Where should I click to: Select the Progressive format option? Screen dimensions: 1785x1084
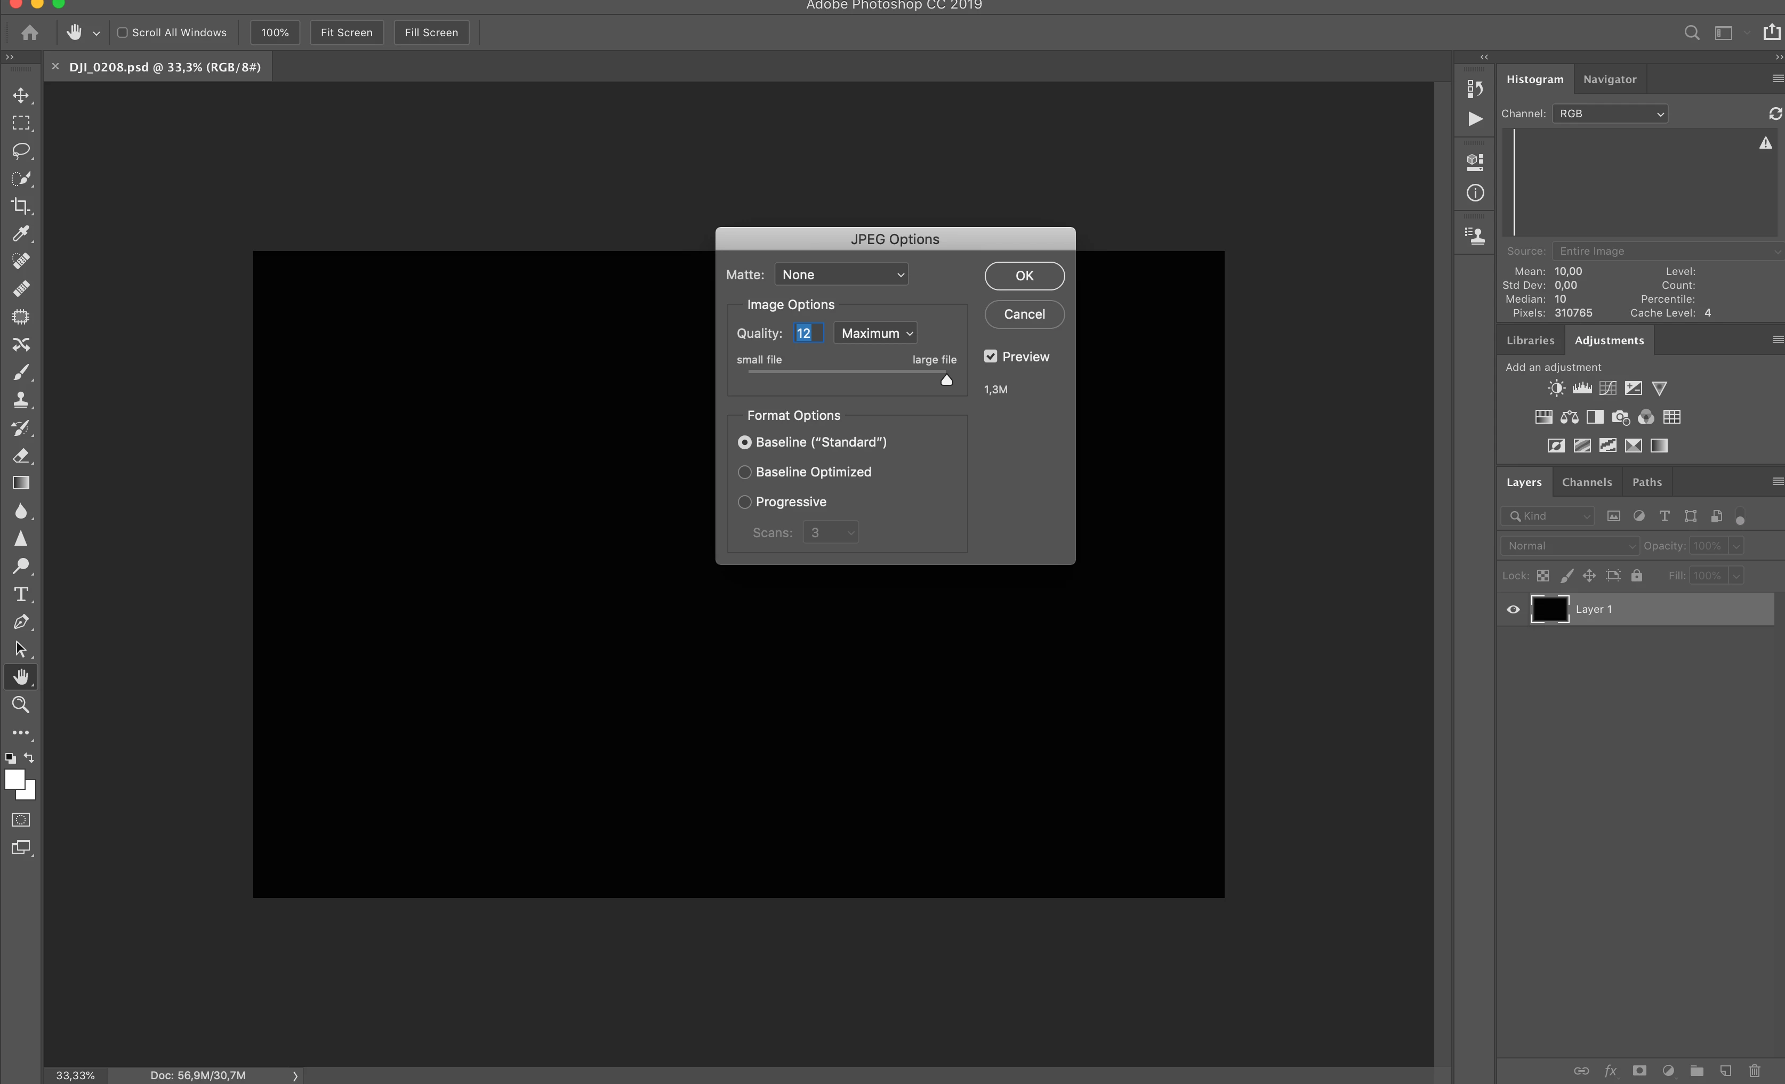tap(744, 502)
